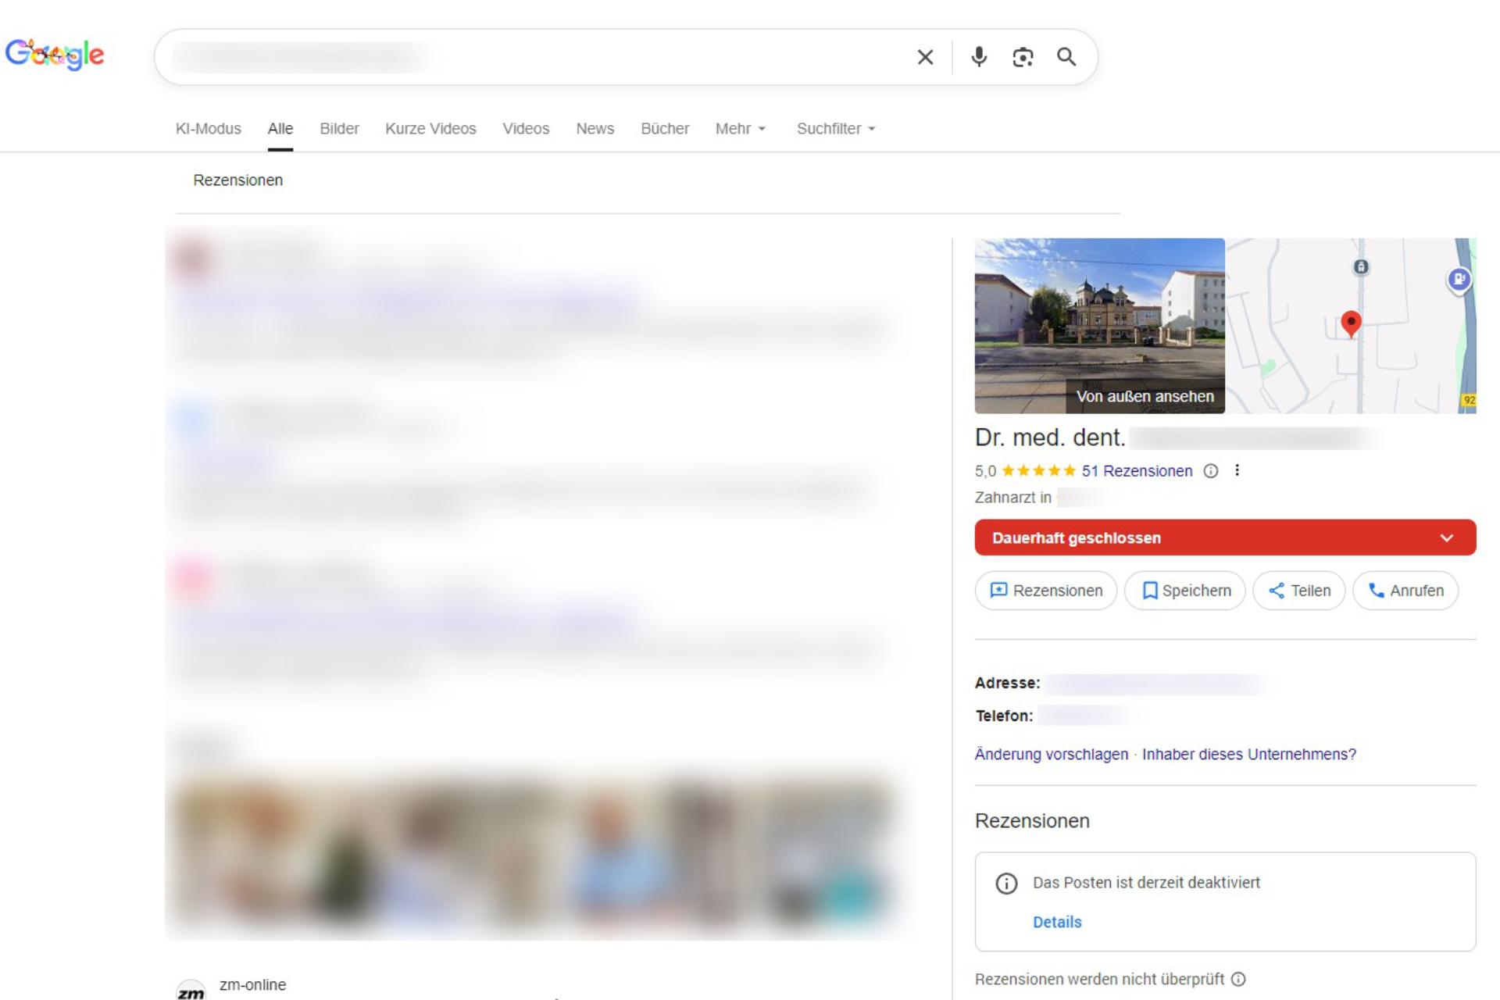Click the Rezensionen section heading
Viewport: 1500px width, 1000px height.
(x=1032, y=821)
